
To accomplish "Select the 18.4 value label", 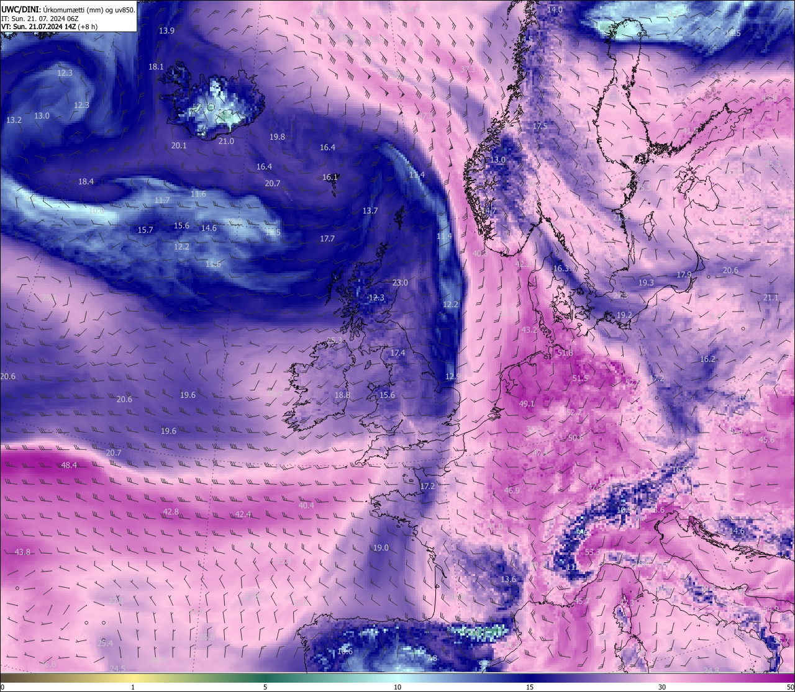I will 86,182.
